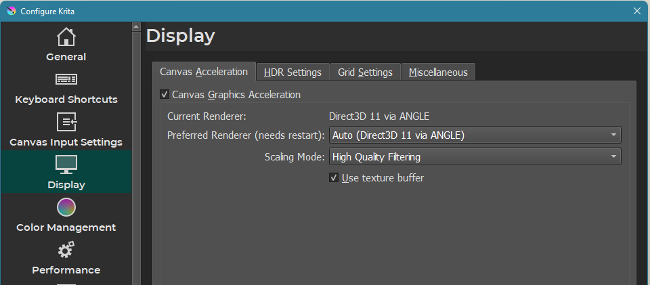Click the Display monitor icon
Image resolution: width=650 pixels, height=285 pixels.
66,165
